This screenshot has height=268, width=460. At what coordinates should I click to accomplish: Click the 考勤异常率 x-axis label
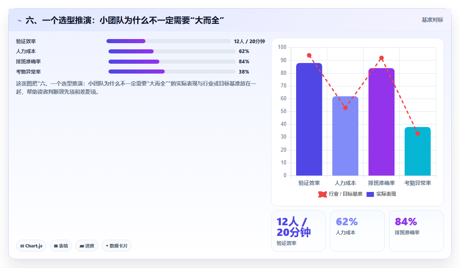coord(417,183)
